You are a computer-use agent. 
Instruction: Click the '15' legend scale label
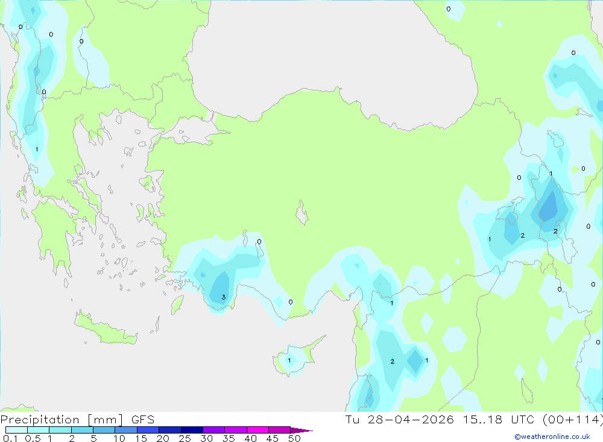[141, 438]
